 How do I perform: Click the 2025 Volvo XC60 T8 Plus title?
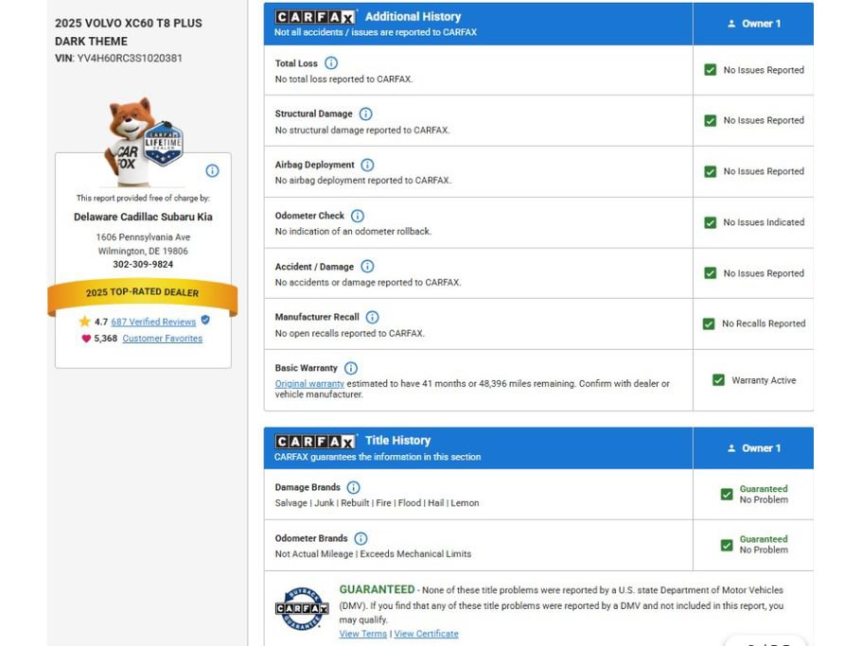click(x=129, y=32)
